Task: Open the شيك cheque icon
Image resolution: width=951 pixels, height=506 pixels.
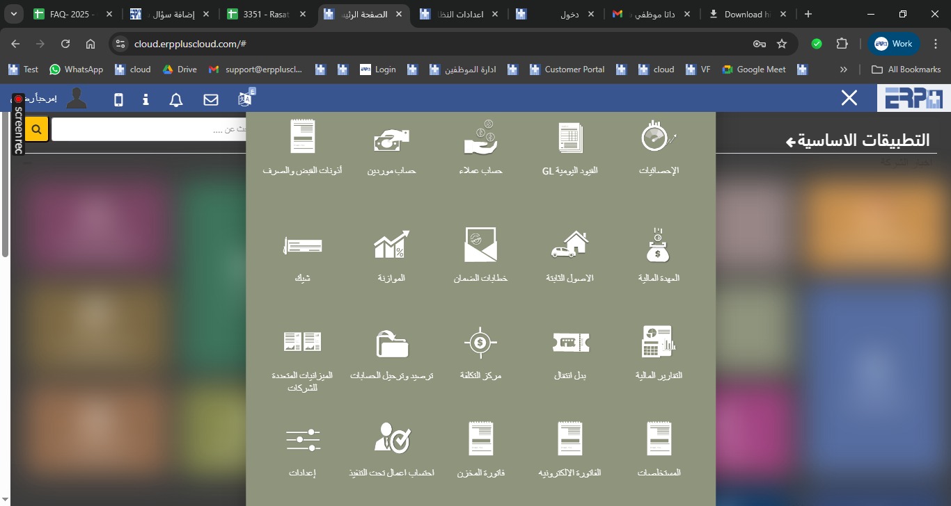Action: 303,246
